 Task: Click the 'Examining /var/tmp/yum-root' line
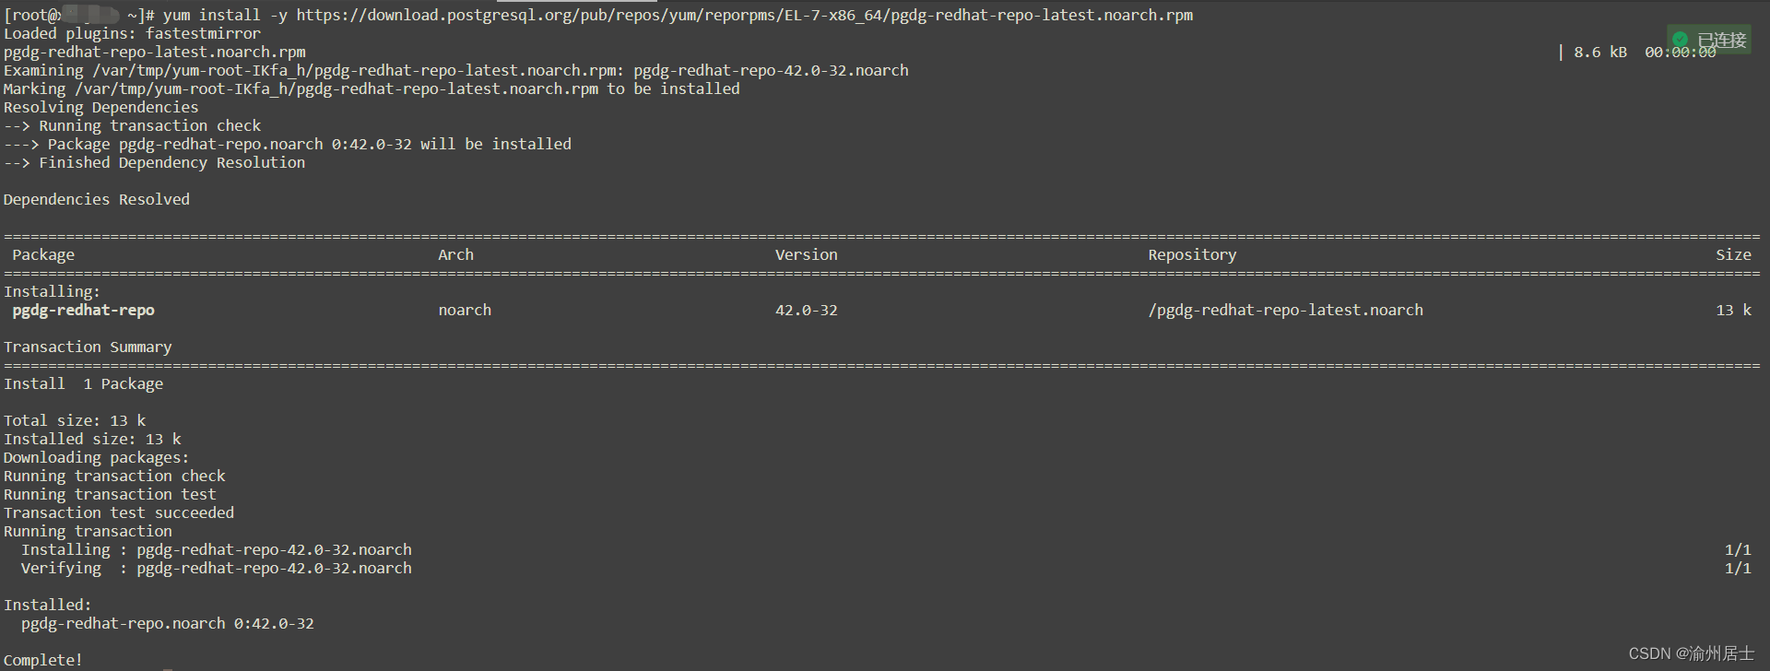click(x=456, y=70)
